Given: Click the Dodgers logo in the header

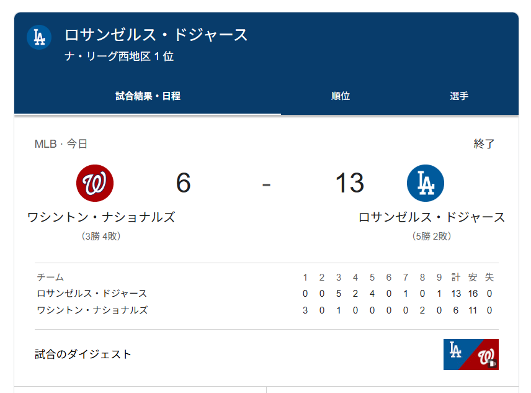Looking at the screenshot, I should (x=39, y=37).
